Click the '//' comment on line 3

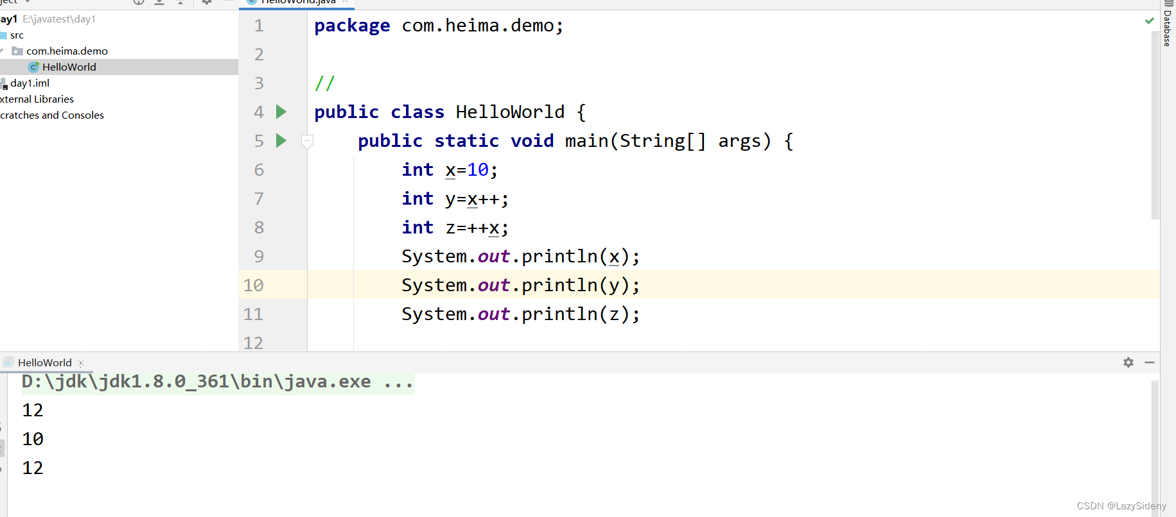(x=325, y=83)
